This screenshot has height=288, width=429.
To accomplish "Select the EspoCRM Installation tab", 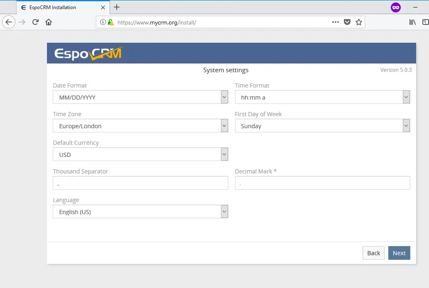I will (x=63, y=7).
